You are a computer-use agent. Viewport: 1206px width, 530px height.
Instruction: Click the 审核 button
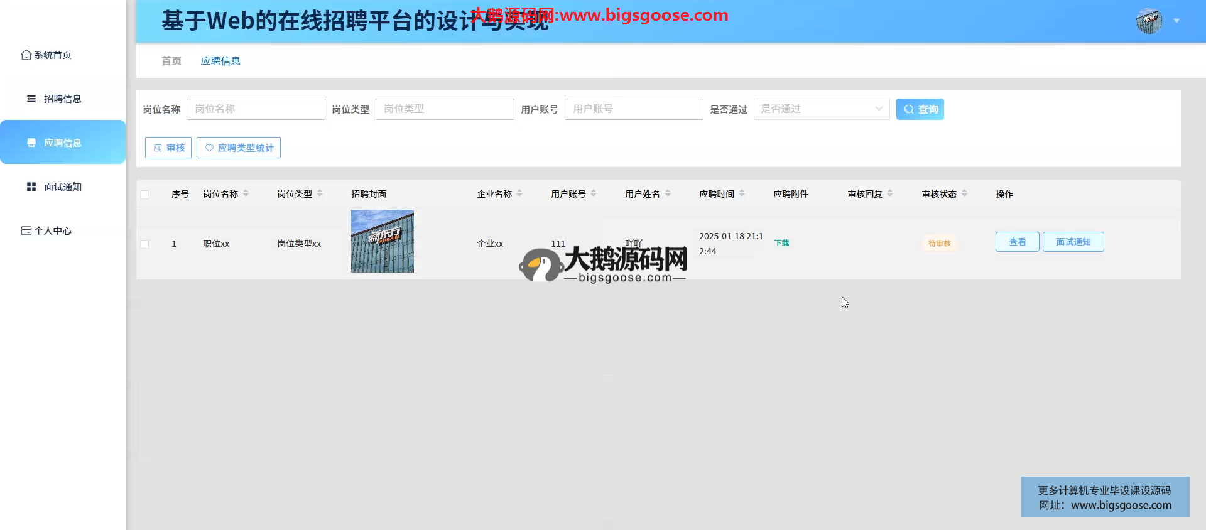tap(168, 148)
